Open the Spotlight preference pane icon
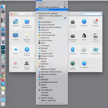The height and width of the screenshot is (108, 108). 84,22
